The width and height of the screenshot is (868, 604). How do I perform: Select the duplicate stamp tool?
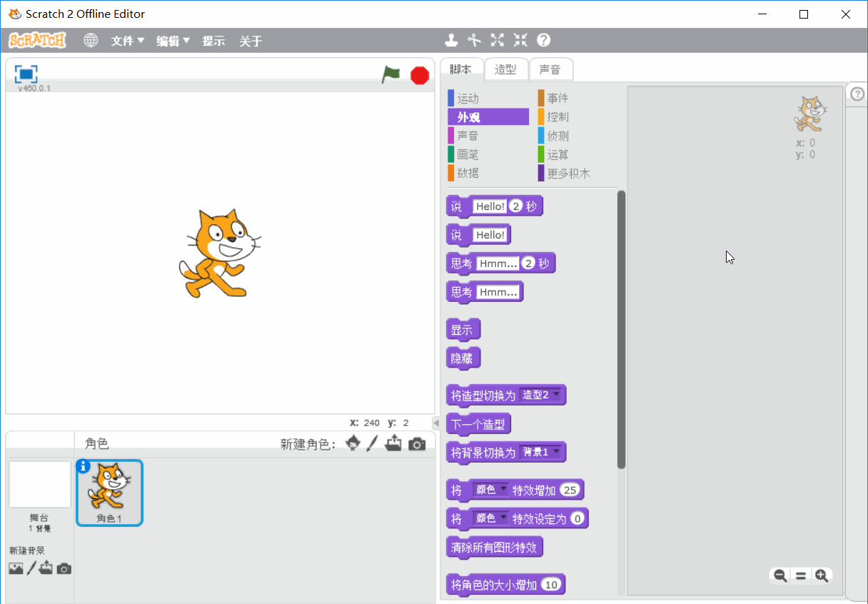451,40
